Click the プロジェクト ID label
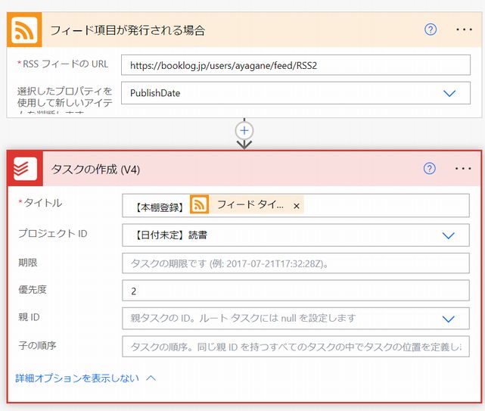 coord(52,233)
